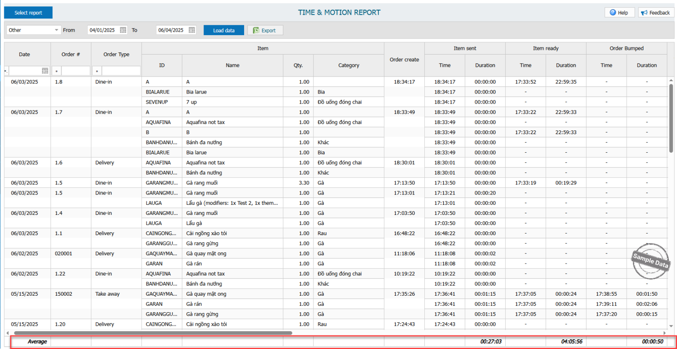Select order 1.6 Delivery cell
The image size is (677, 349).
pos(116,162)
